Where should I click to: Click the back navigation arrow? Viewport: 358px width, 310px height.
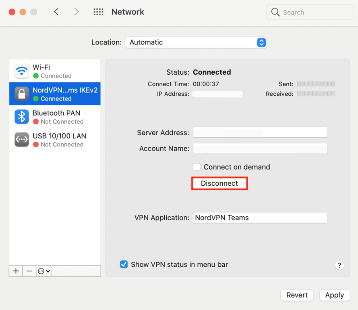pos(56,12)
